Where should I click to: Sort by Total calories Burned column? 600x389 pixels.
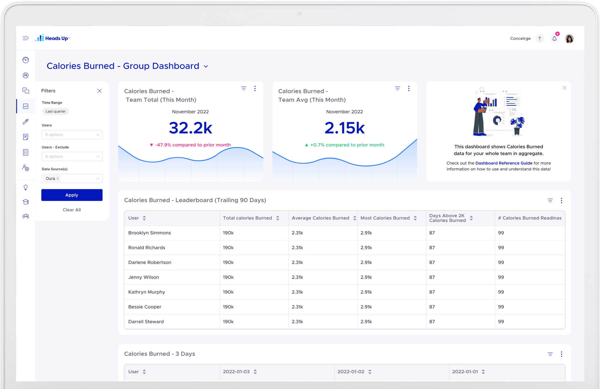click(x=278, y=218)
